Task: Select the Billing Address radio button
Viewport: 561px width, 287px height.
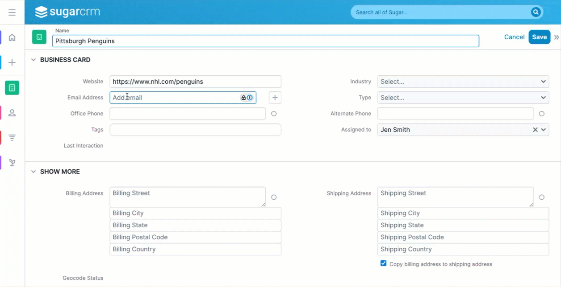Action: [x=274, y=197]
